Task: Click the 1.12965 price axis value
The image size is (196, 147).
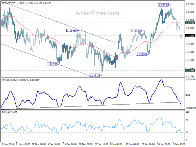Action: (190, 44)
